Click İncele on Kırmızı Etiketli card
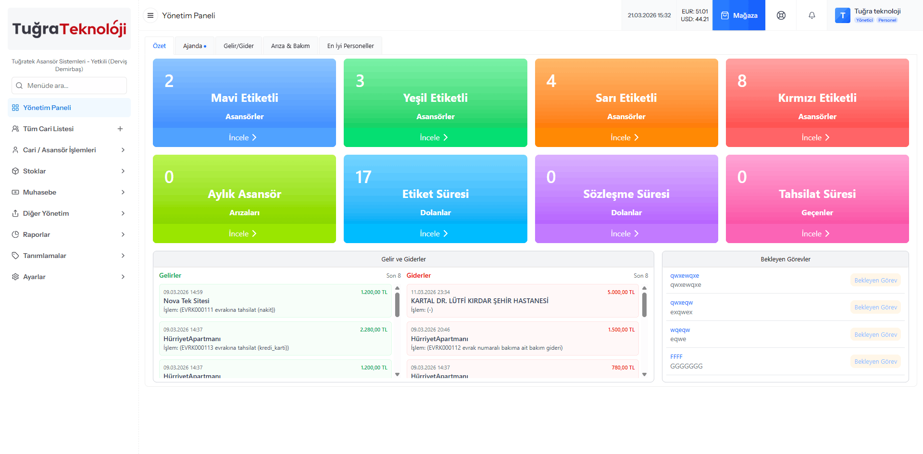The width and height of the screenshot is (923, 454). [x=816, y=138]
